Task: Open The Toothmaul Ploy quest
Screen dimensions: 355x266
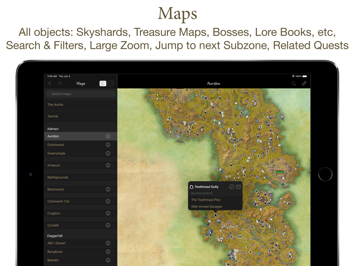Action: 215,200
